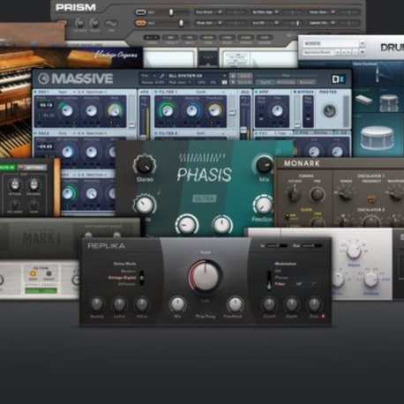Toggle the ULTRA button in Phasis
The width and height of the screenshot is (404, 404).
point(205,198)
